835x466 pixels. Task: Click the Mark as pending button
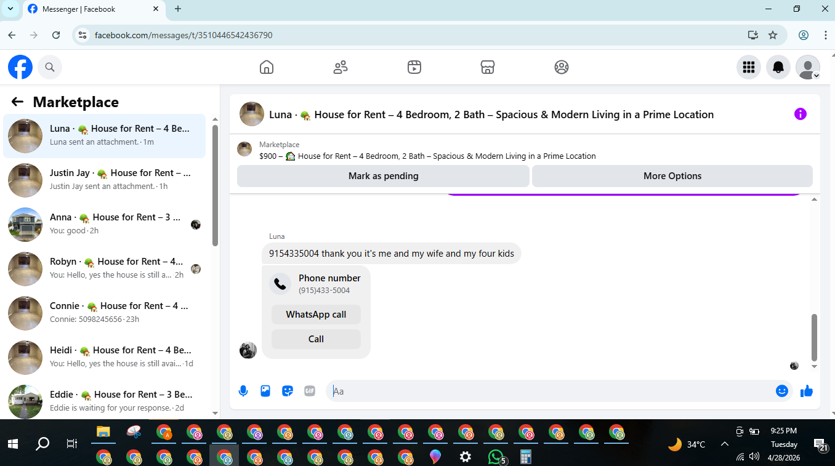point(383,176)
